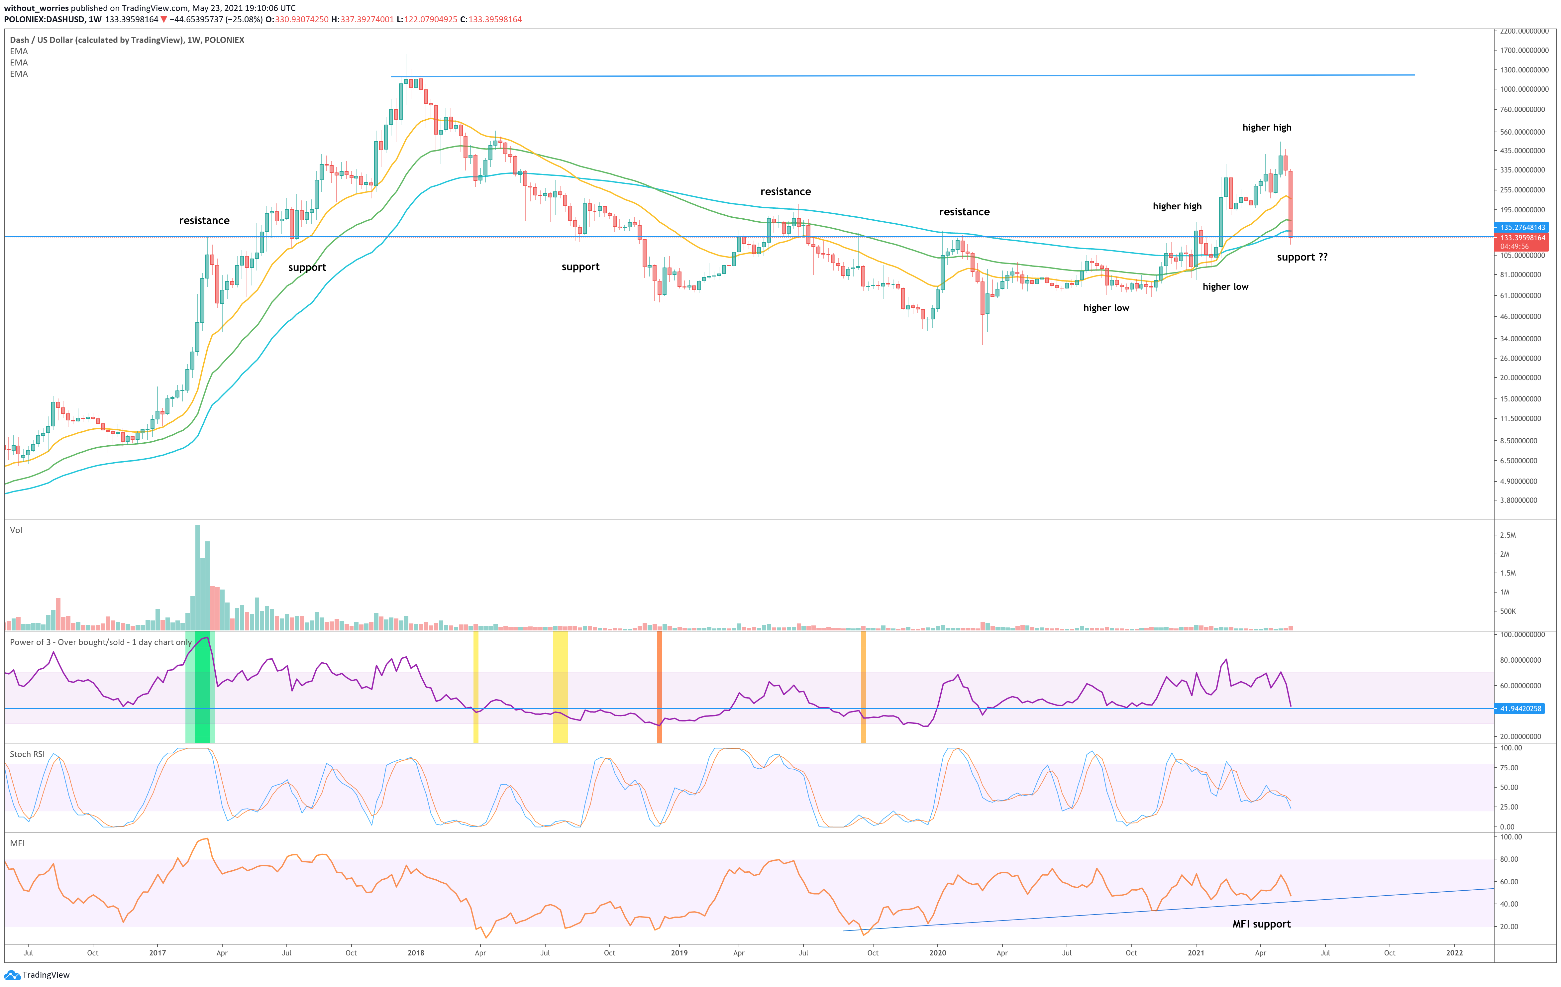Click the '2200.00000000' price axis label
1561x987 pixels.
coord(1525,31)
